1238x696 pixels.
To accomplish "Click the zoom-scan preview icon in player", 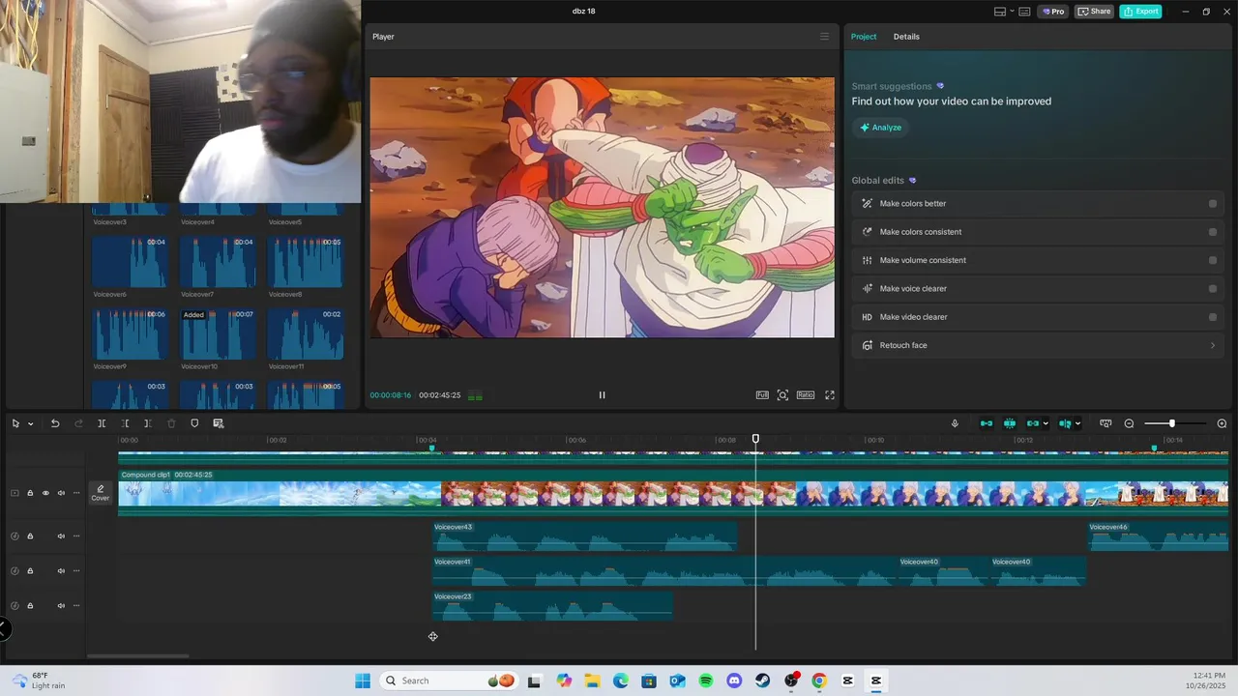I will coord(782,394).
